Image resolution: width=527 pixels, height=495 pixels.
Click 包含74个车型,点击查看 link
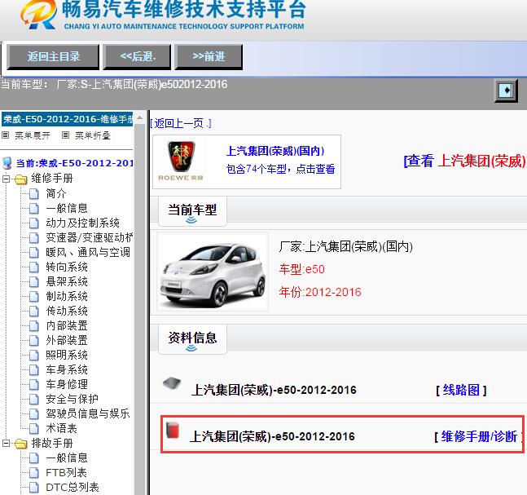point(281,169)
